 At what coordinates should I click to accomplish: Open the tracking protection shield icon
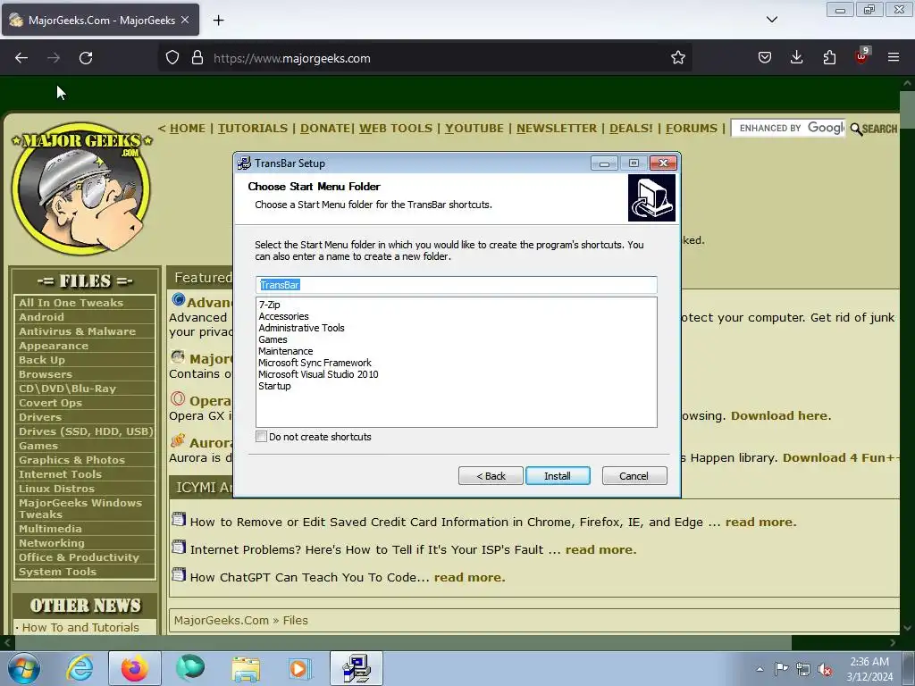point(172,58)
